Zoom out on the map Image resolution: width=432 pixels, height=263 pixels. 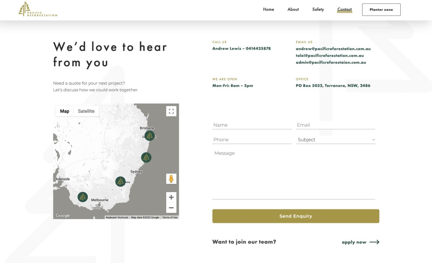171,208
